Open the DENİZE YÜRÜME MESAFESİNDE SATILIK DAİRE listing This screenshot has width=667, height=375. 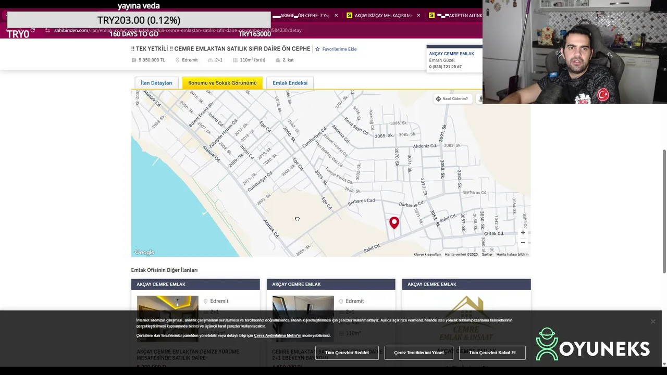pos(188,355)
